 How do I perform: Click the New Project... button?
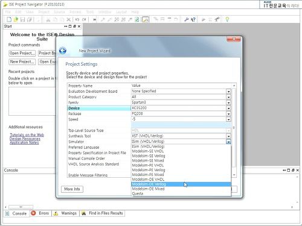(x=22, y=61)
